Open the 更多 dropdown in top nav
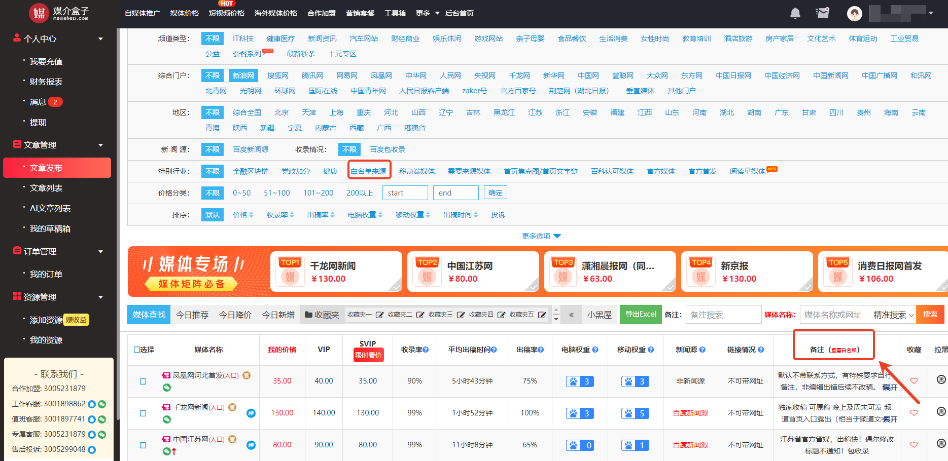The width and height of the screenshot is (948, 461). click(x=428, y=13)
